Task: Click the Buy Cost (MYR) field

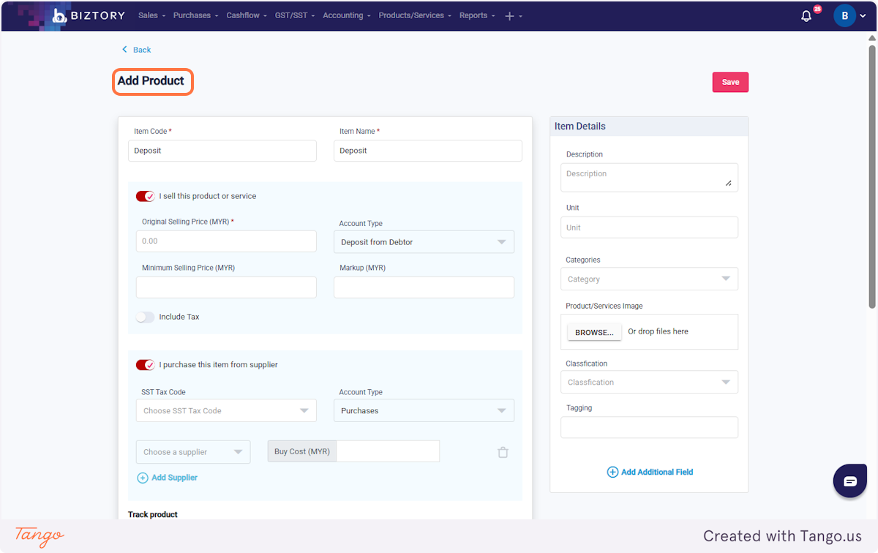Action: coord(388,451)
